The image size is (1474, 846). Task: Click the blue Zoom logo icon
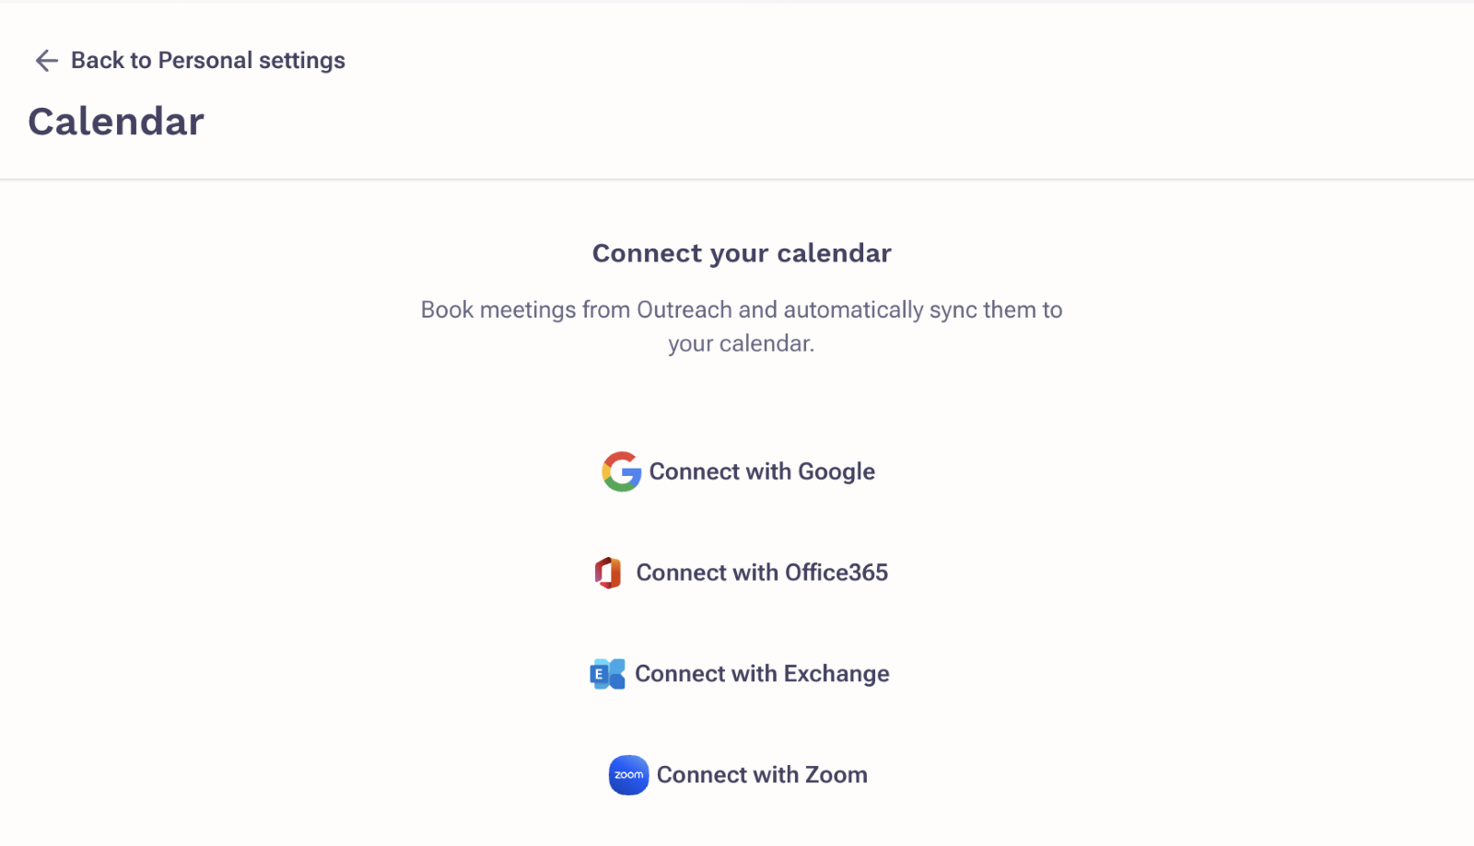pyautogui.click(x=628, y=775)
